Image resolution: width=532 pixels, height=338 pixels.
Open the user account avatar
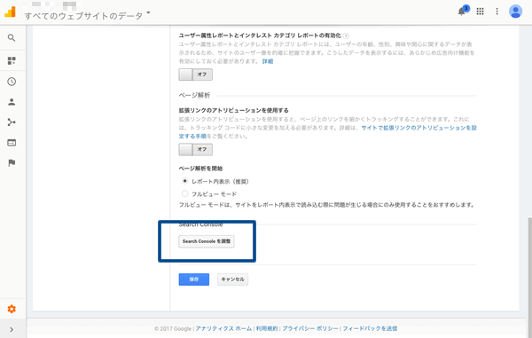(515, 12)
